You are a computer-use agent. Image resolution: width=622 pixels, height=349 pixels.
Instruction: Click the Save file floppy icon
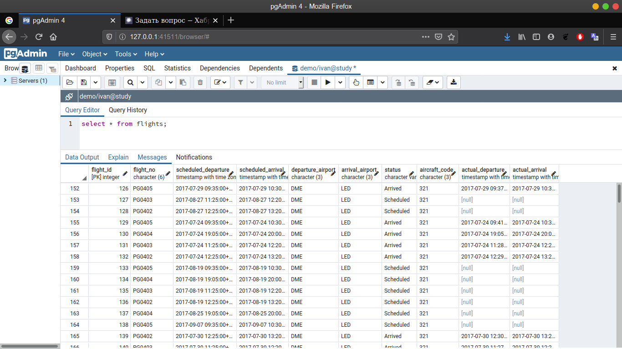click(83, 82)
